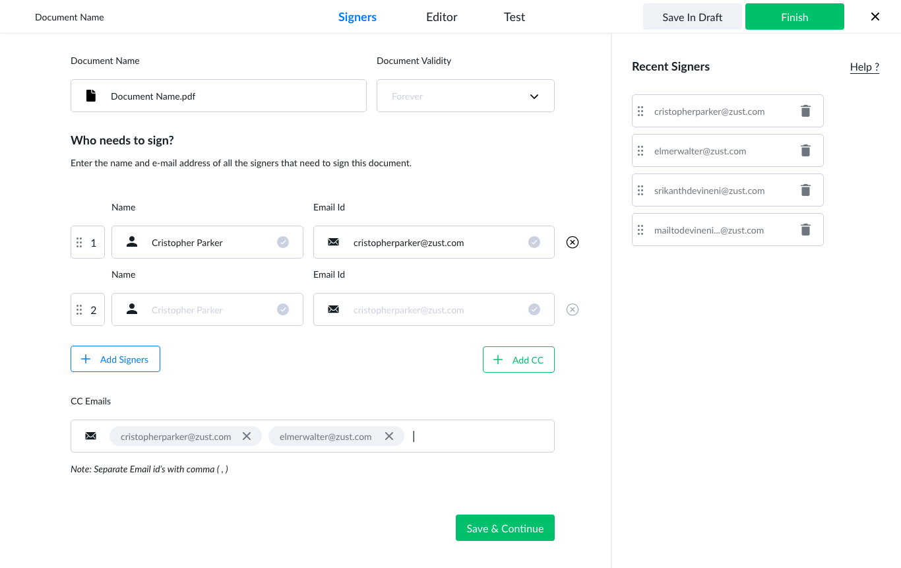This screenshot has width=901, height=568.
Task: Click the checkmark in signer 1 Email field
Action: 534,242
